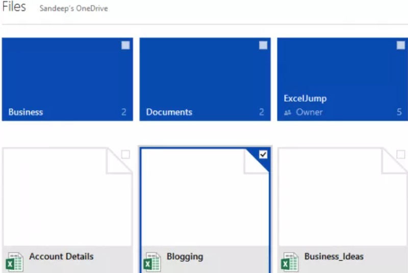
Task: Tick the ExcelJump folder checkbox
Action: (401, 45)
